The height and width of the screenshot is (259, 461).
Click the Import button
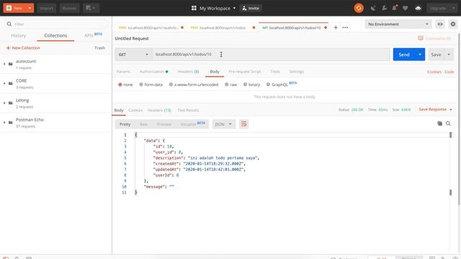46,8
